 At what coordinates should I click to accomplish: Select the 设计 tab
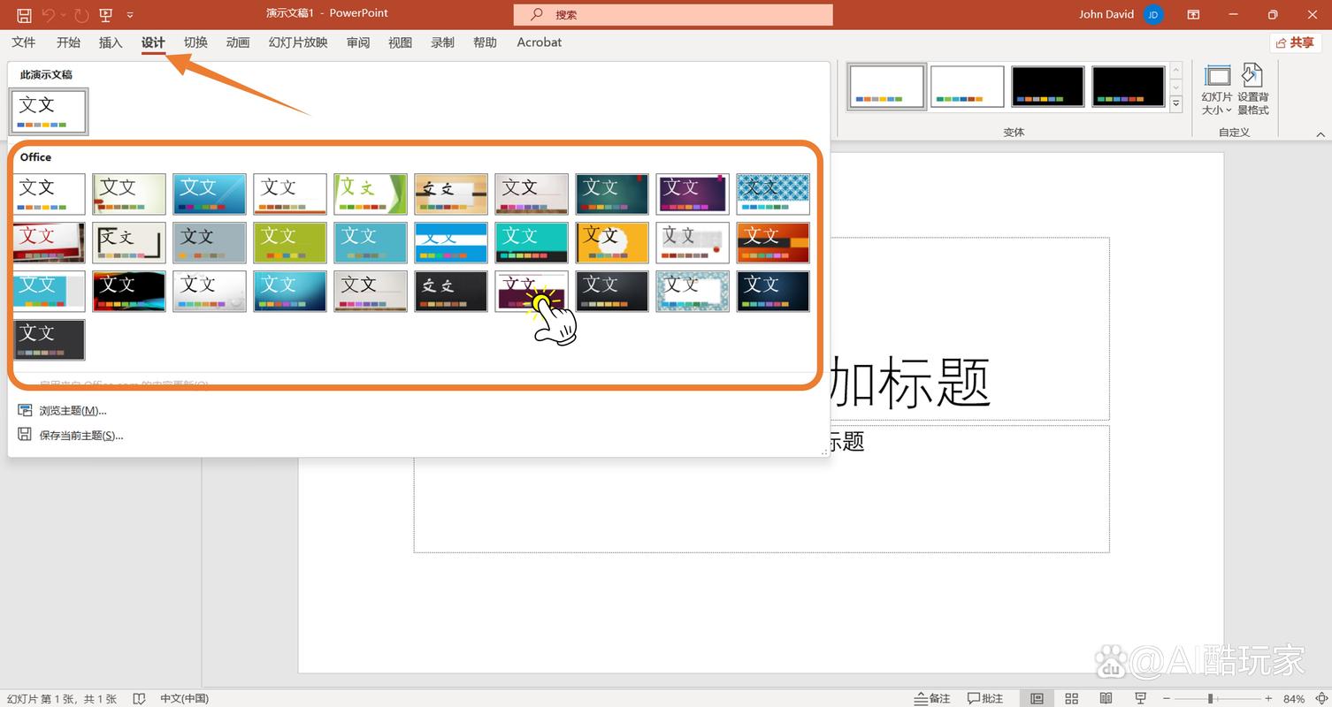click(x=153, y=42)
